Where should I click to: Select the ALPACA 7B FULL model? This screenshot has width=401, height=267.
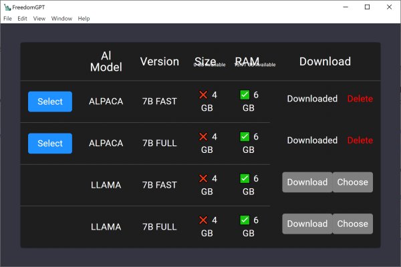coord(50,144)
